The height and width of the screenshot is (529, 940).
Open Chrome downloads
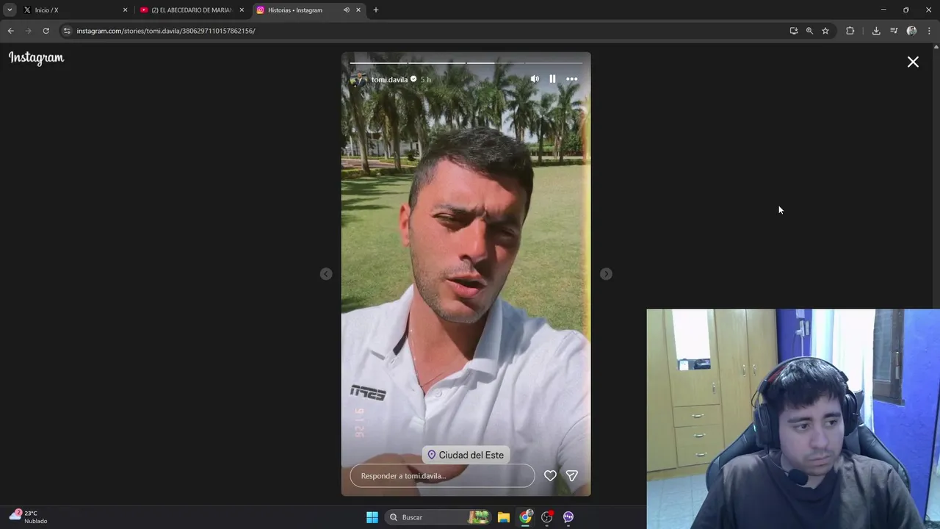876,31
